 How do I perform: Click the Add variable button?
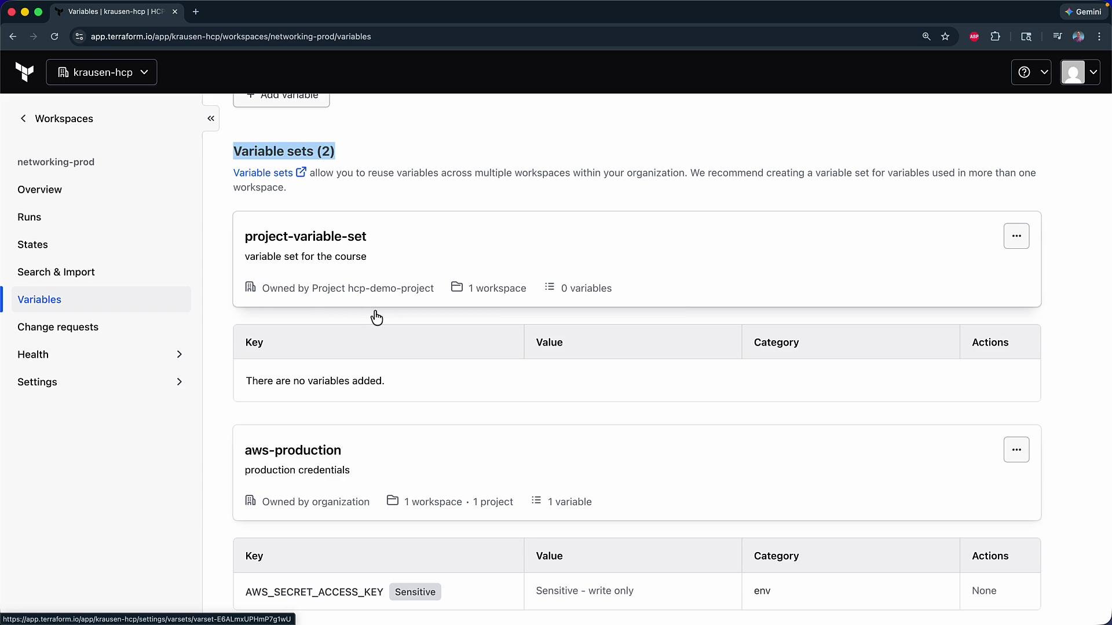(x=281, y=98)
